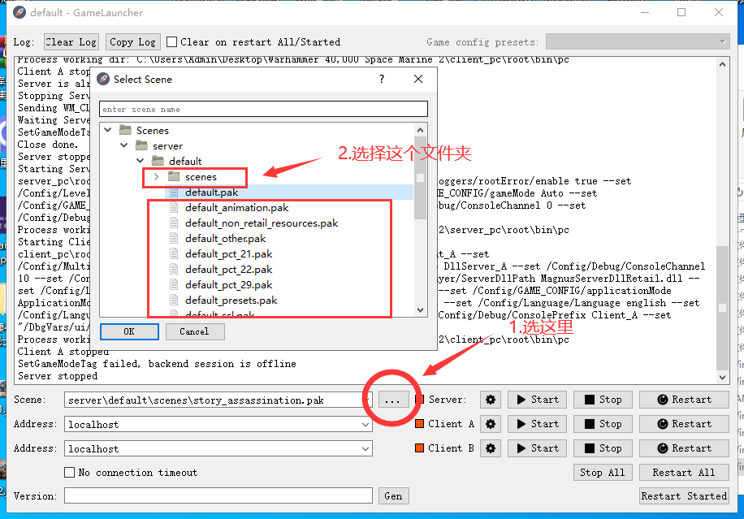This screenshot has width=744, height=519.
Task: Click the Client B status indicator square
Action: 419,448
